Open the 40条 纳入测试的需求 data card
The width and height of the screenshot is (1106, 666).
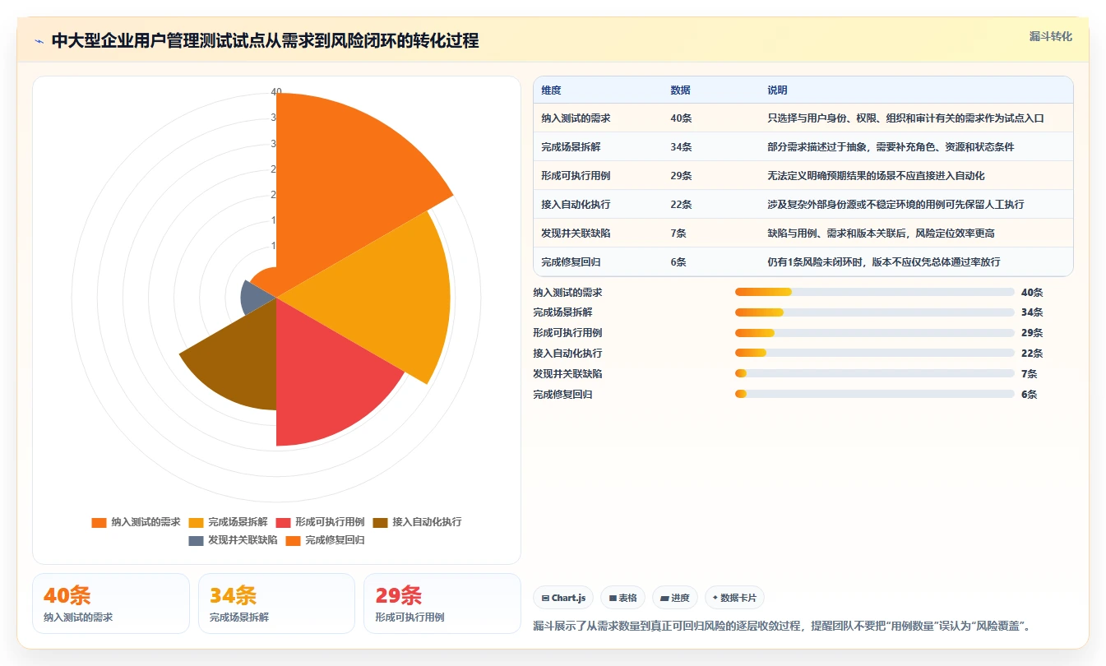click(x=111, y=604)
